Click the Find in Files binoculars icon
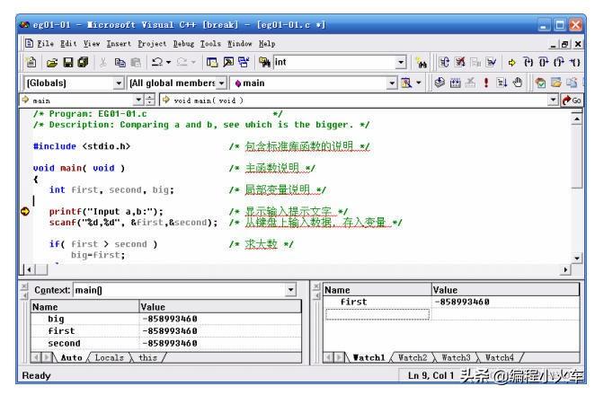This screenshot has width=595, height=395. (x=264, y=62)
